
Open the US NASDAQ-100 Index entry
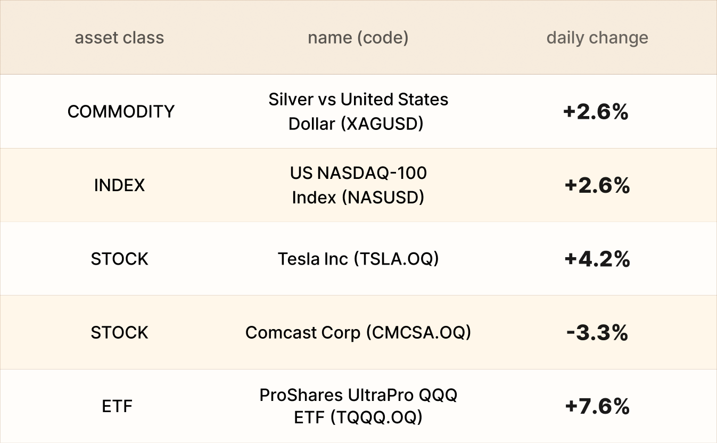point(358,185)
